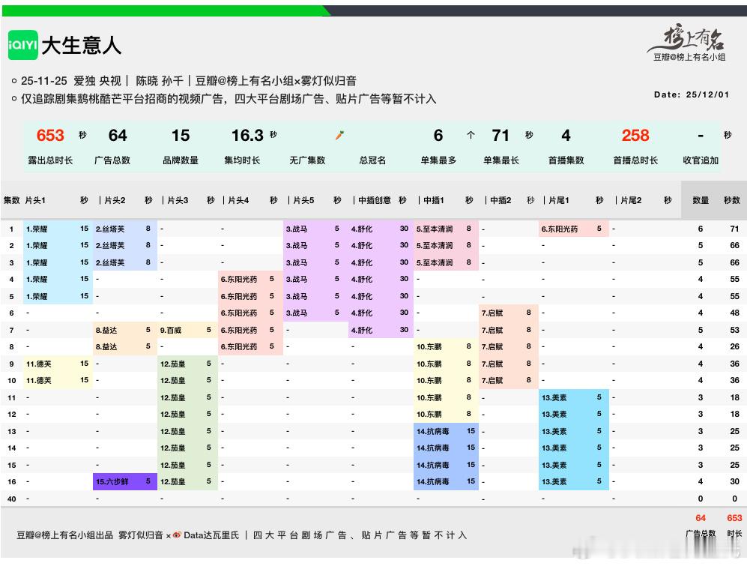The height and width of the screenshot is (566, 747).
Task: Click the 片头2 column header
Action: 115,200
